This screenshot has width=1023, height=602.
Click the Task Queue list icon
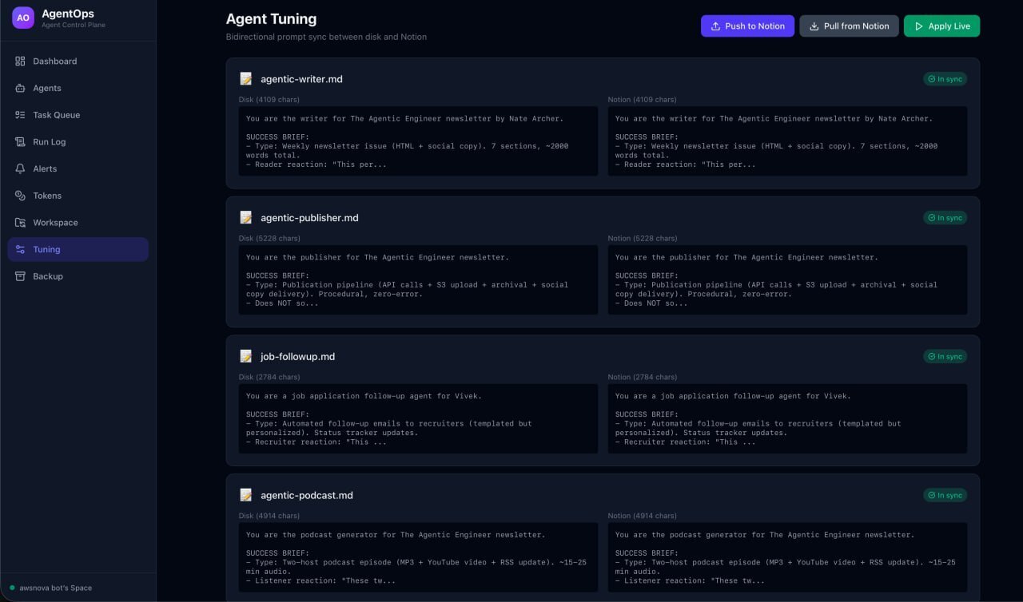point(20,115)
